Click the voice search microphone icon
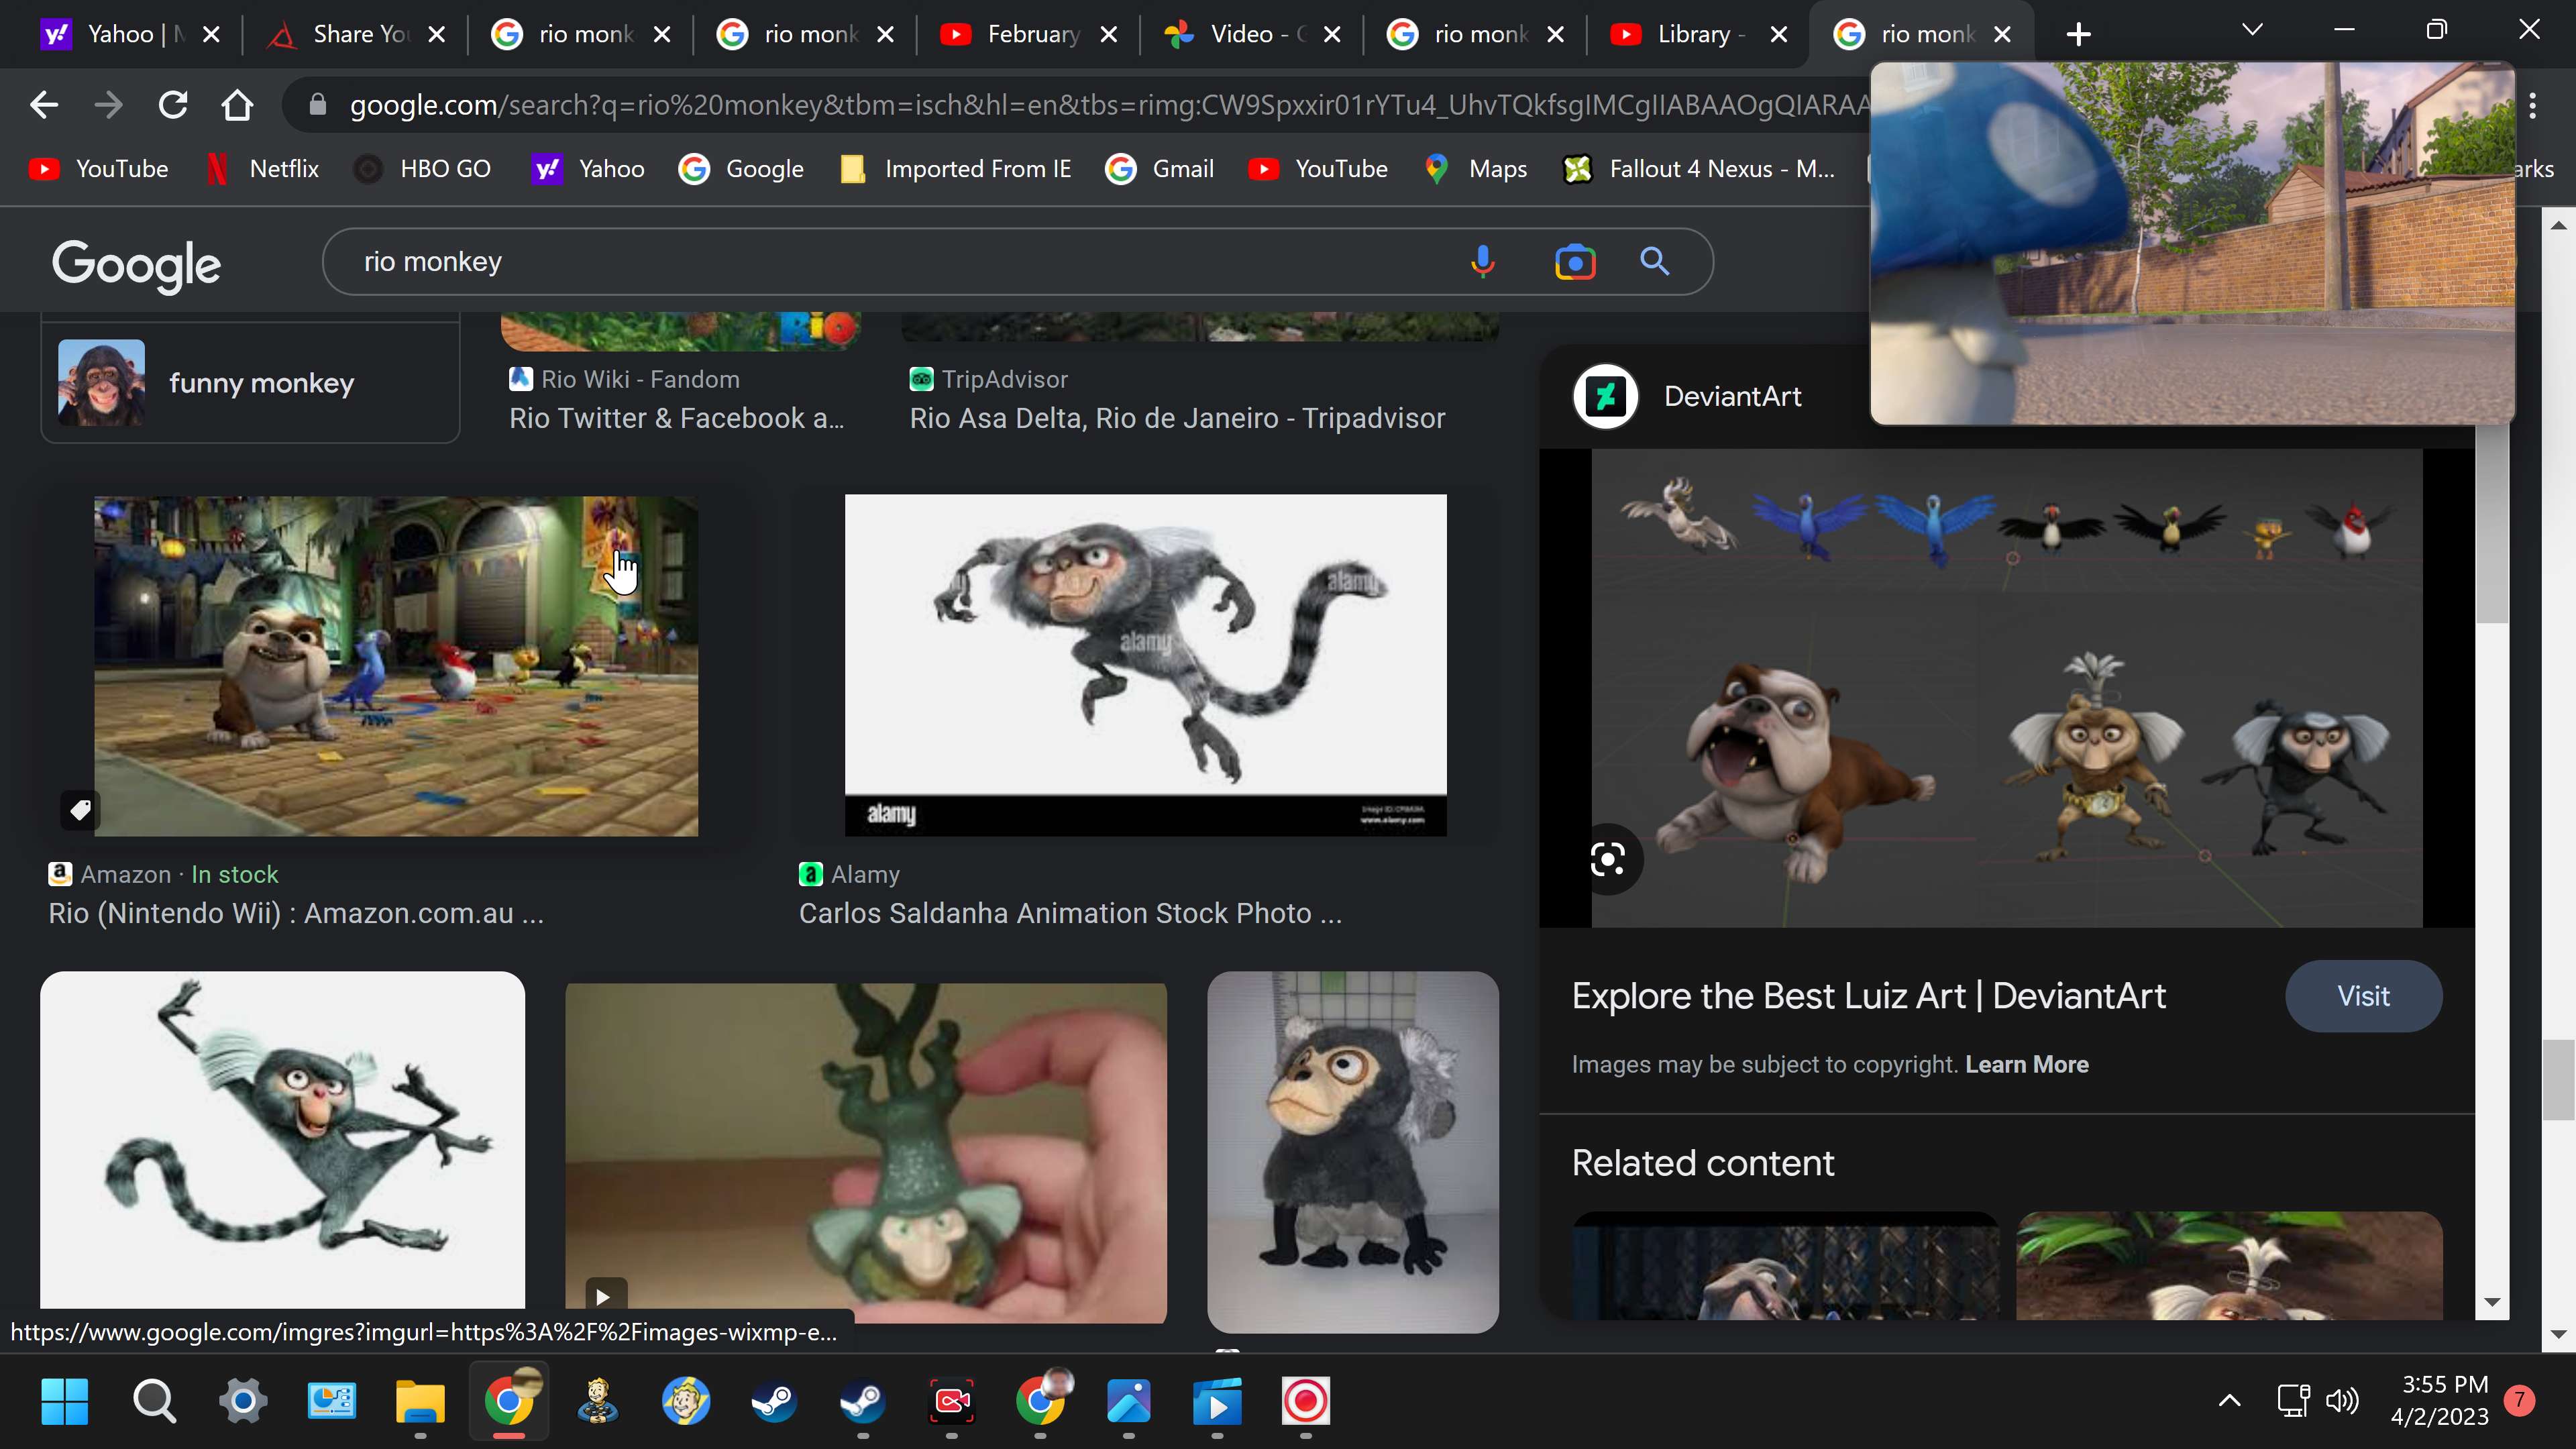2576x1449 pixels. pos(1482,262)
